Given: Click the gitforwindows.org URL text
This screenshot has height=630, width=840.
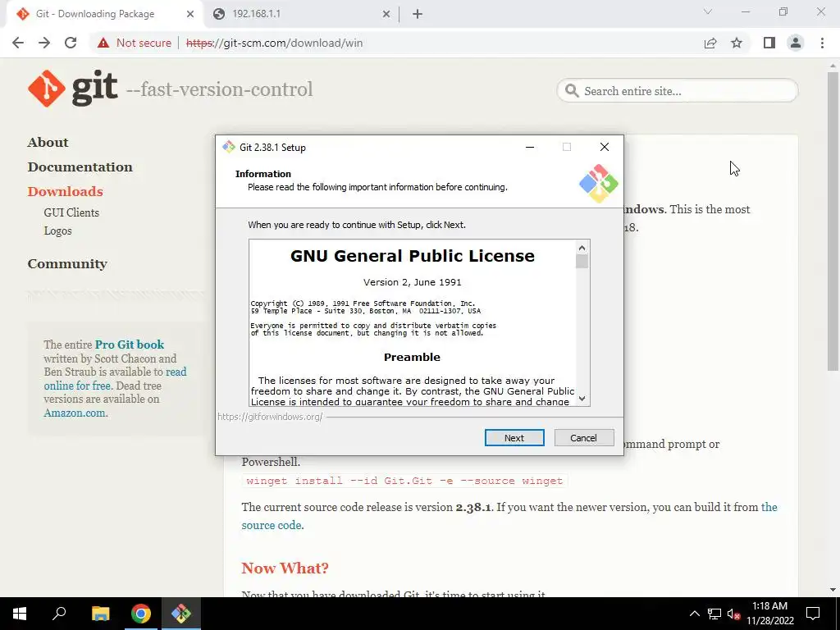Looking at the screenshot, I should coord(270,417).
